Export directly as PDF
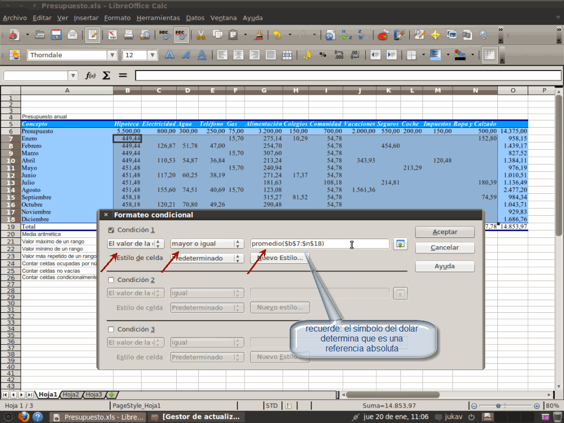 click(x=112, y=35)
